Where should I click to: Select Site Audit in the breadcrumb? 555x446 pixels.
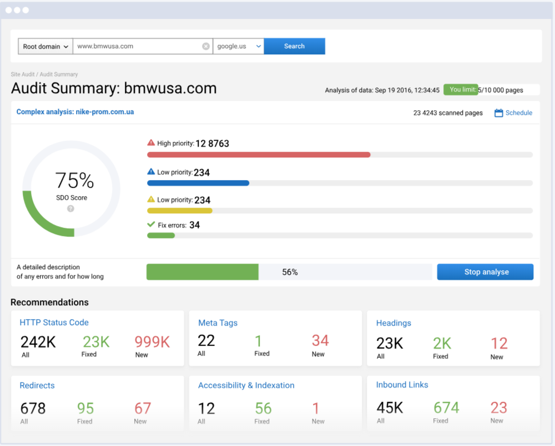pos(22,74)
